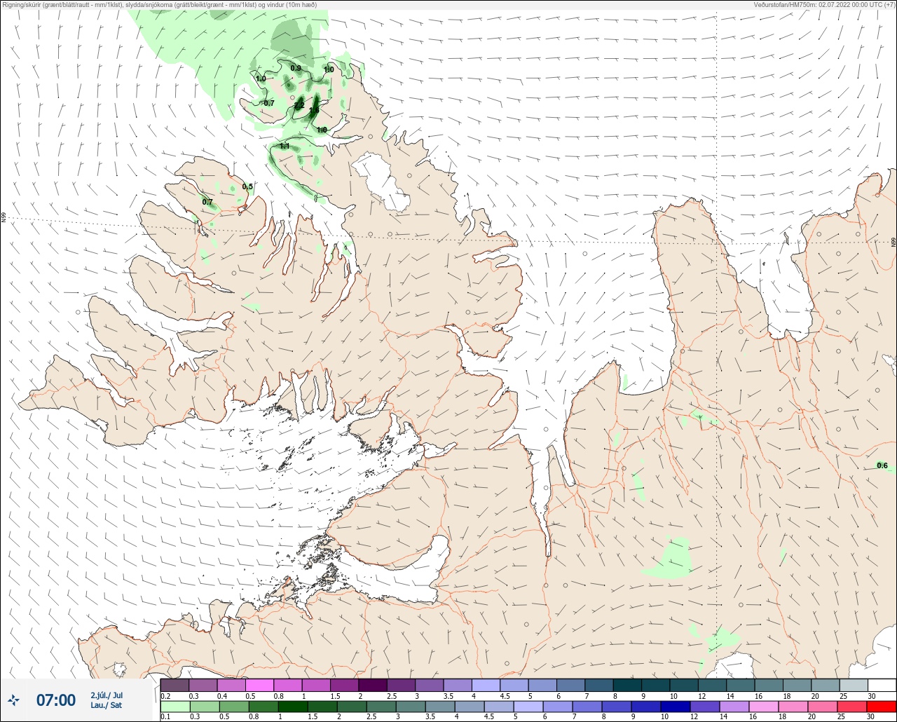The height and width of the screenshot is (722, 897).
Task: Select the dark purple 2 swatch in upper legend
Action: [372, 685]
